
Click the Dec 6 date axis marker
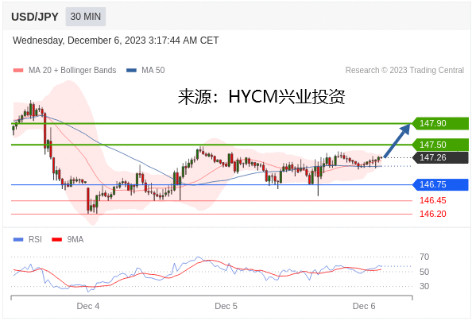[x=364, y=306]
